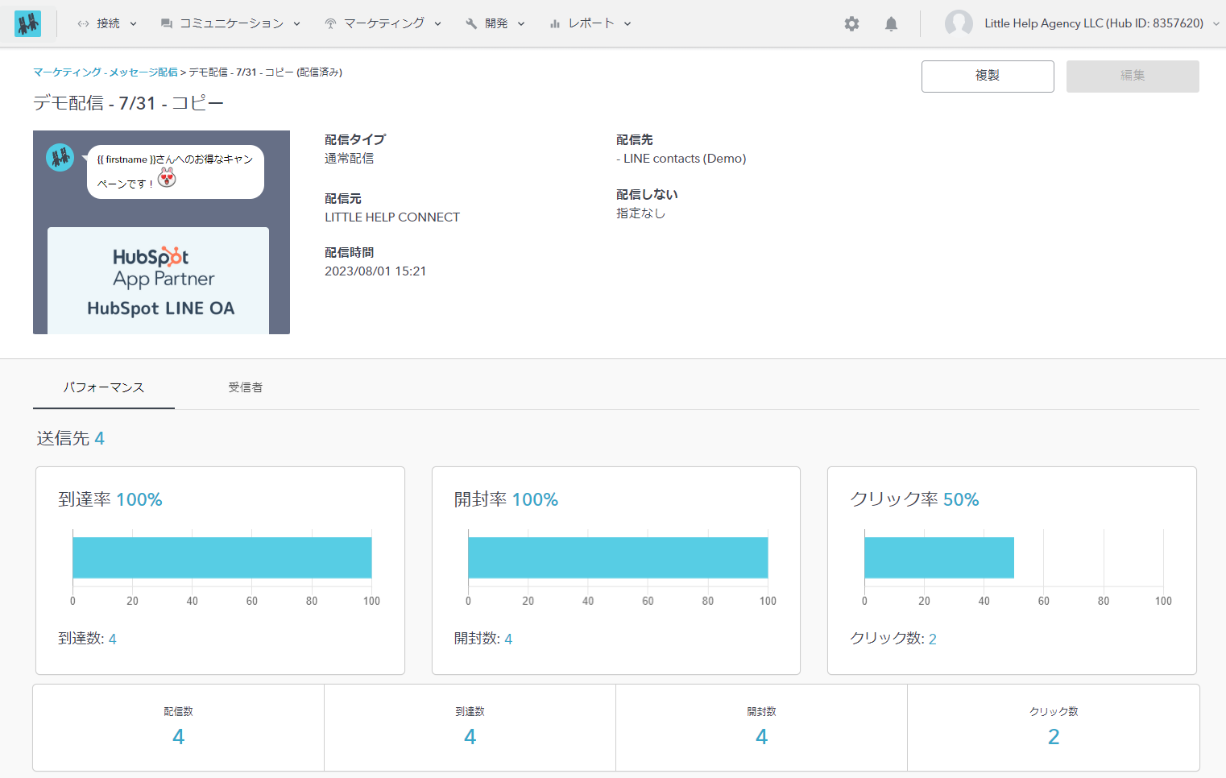Click the HubSpot LINE message preview thumbnail
This screenshot has width=1226, height=778.
click(x=161, y=232)
